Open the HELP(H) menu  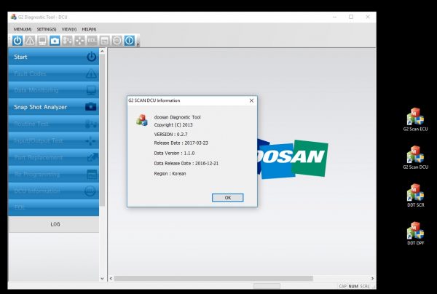[x=89, y=29]
